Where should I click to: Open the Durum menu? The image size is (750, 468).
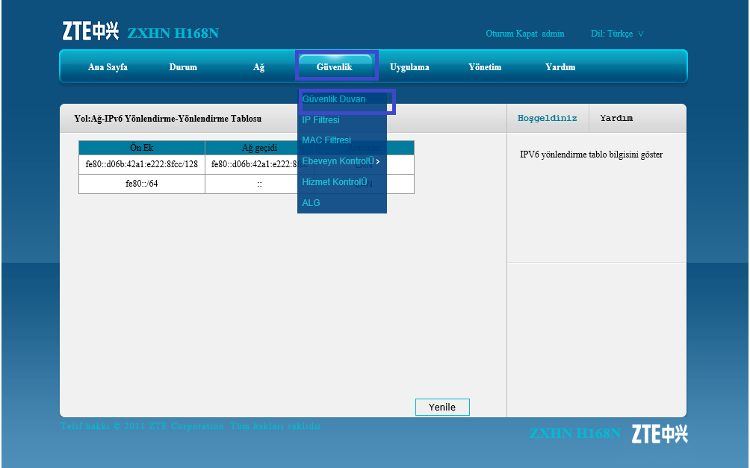coord(183,67)
